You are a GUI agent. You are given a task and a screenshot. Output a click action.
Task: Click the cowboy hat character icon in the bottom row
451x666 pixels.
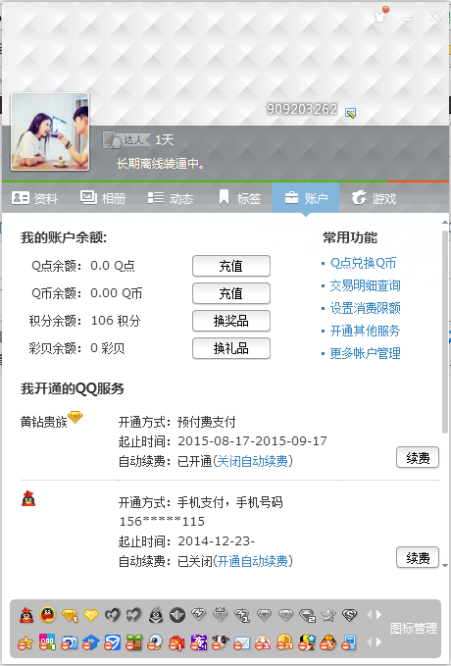click(328, 642)
